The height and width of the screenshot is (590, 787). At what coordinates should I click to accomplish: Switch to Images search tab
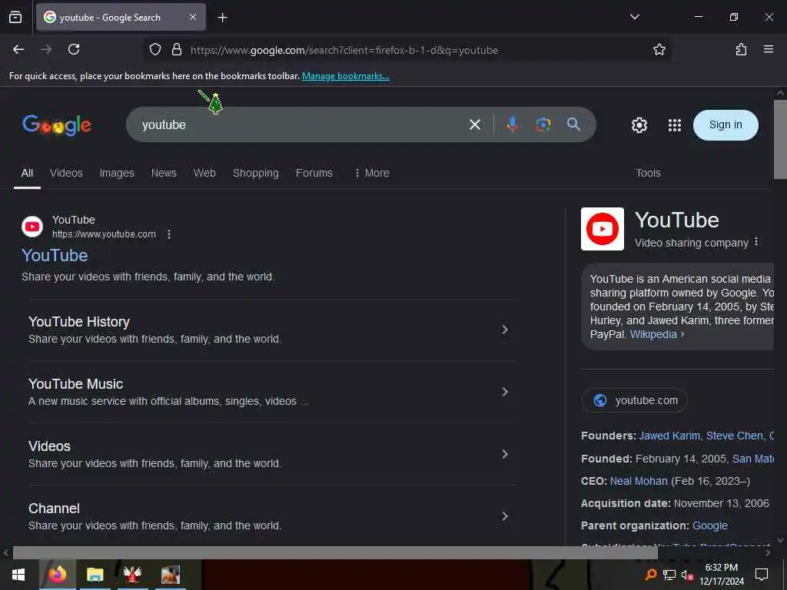pos(117,173)
